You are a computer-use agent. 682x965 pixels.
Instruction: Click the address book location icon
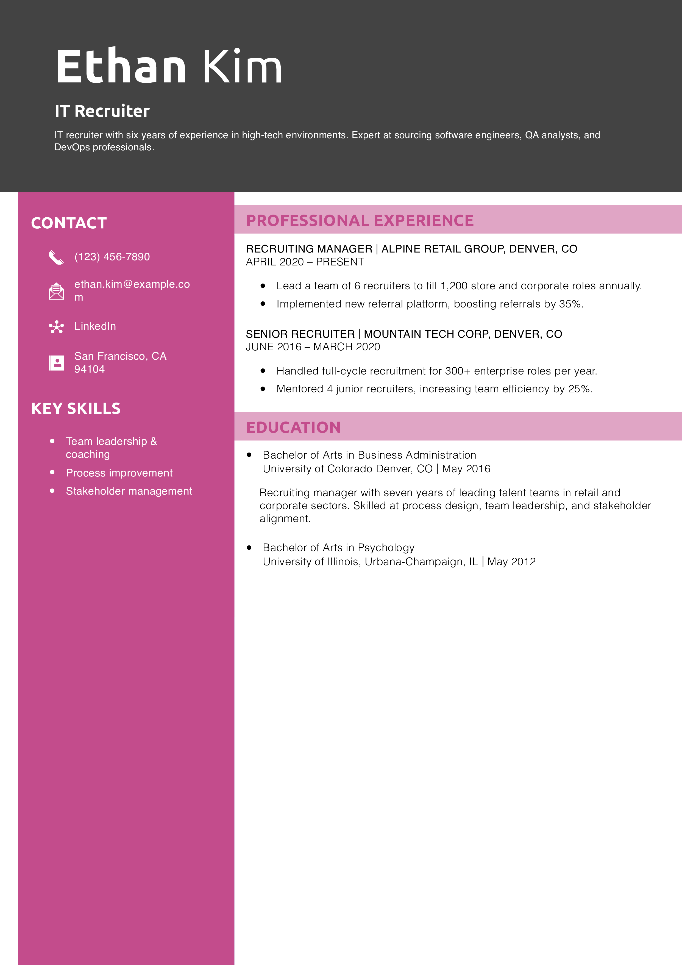coord(56,363)
